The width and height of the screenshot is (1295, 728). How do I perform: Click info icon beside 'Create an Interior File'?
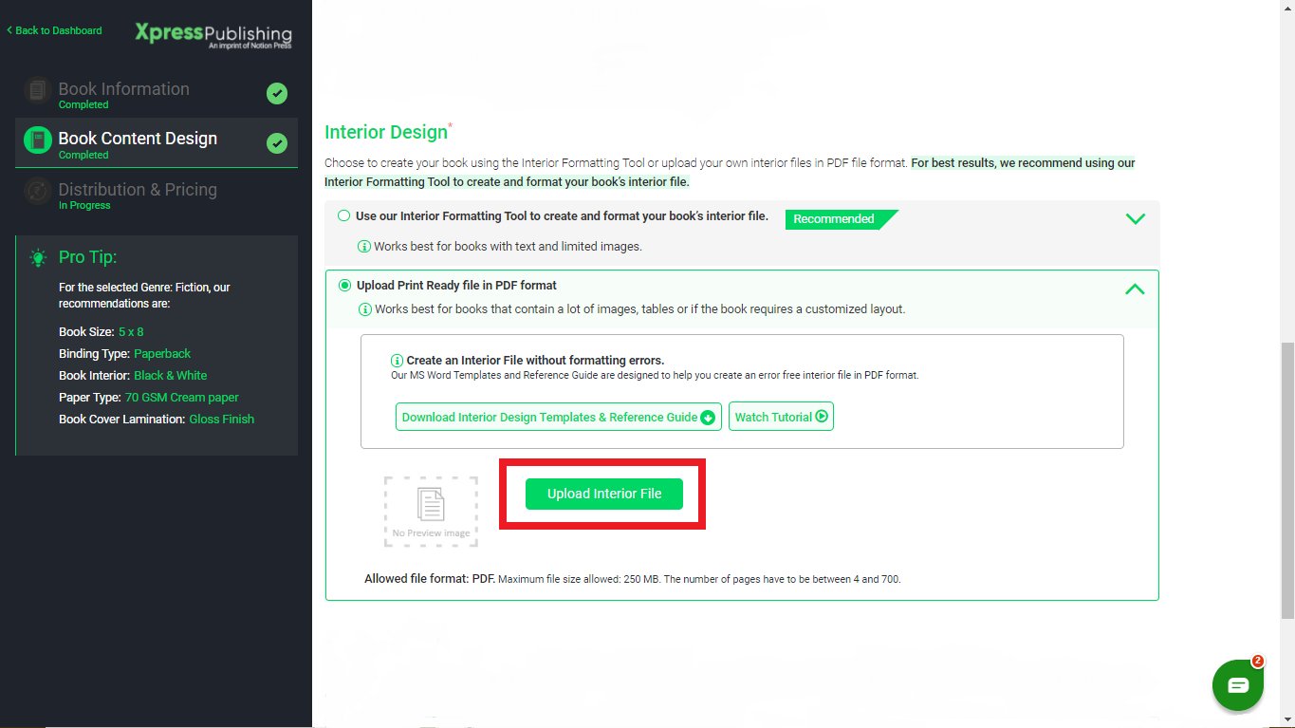click(398, 361)
